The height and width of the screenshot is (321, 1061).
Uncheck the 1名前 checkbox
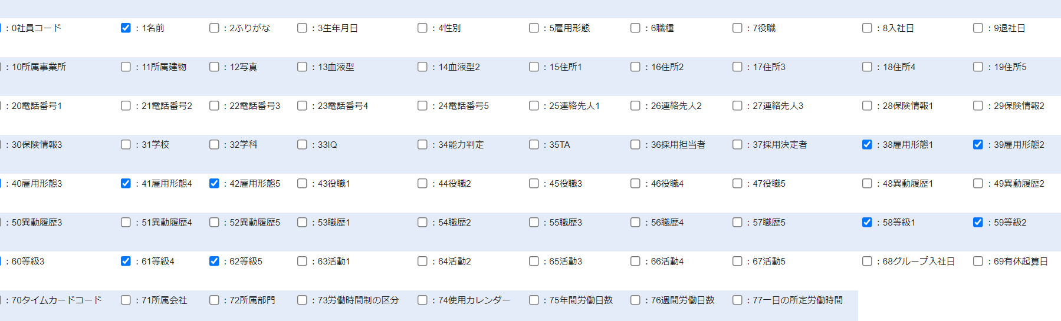pos(126,28)
